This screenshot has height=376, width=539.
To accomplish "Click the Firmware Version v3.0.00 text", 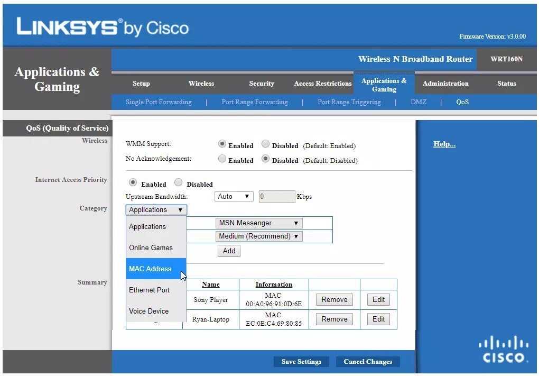I will pos(492,36).
